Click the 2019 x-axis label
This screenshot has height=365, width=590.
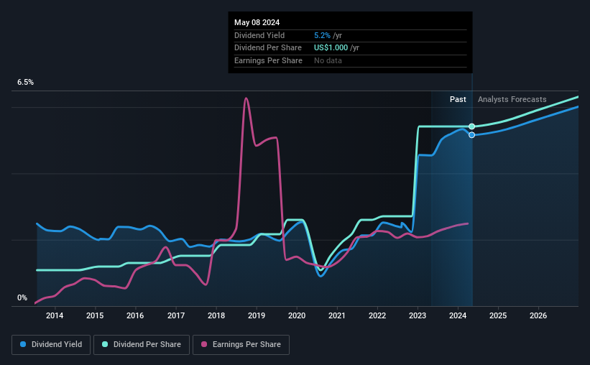click(257, 315)
